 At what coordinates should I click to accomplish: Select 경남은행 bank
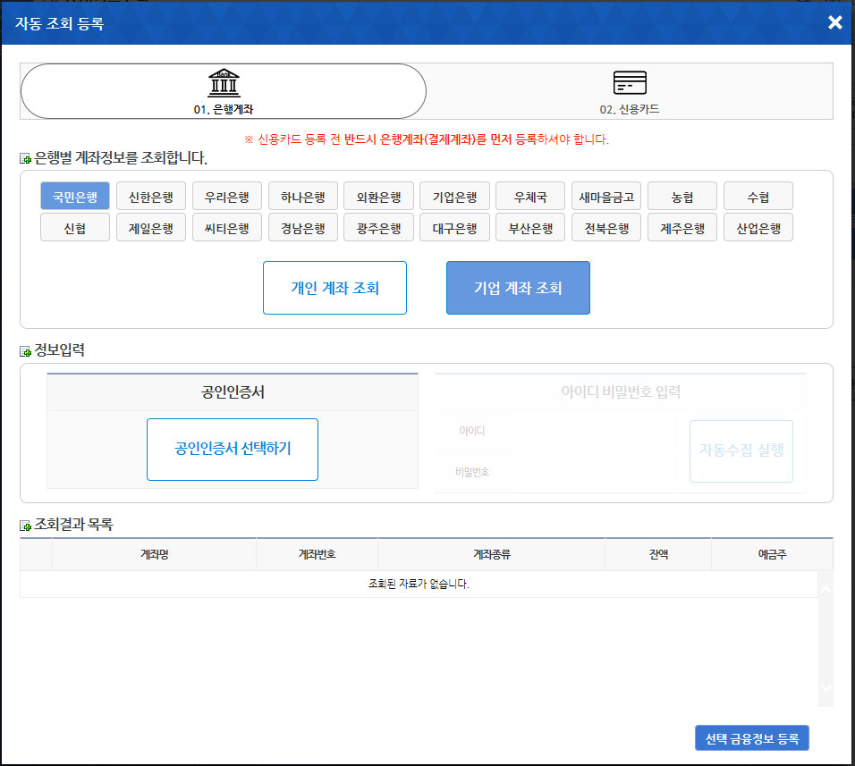(x=302, y=227)
